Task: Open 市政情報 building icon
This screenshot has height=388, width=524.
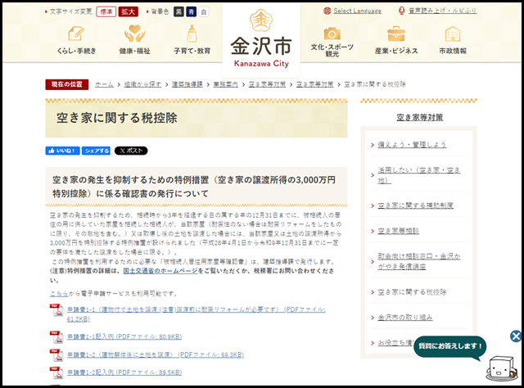Action: [453, 34]
